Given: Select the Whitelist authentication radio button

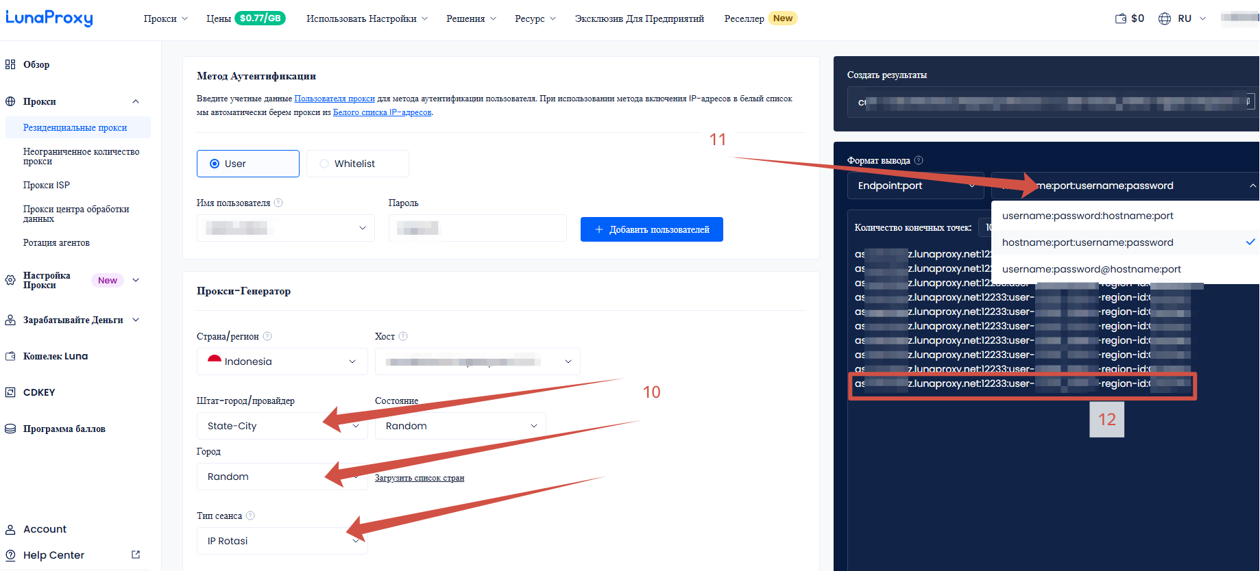Looking at the screenshot, I should tap(324, 164).
